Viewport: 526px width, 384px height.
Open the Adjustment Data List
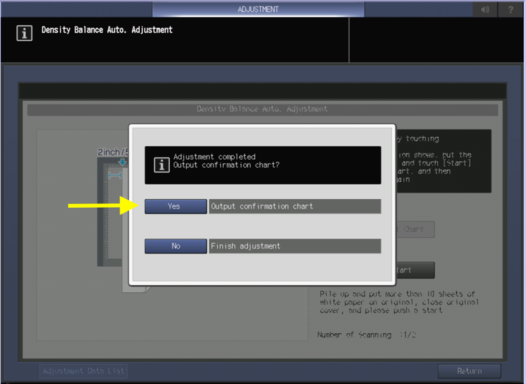84,371
